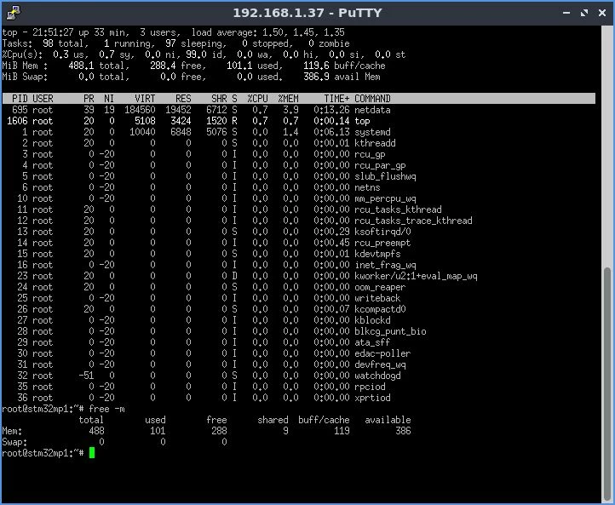This screenshot has height=505, width=615.
Task: Click the blkcg_punt_bio process name
Action: coord(390,331)
